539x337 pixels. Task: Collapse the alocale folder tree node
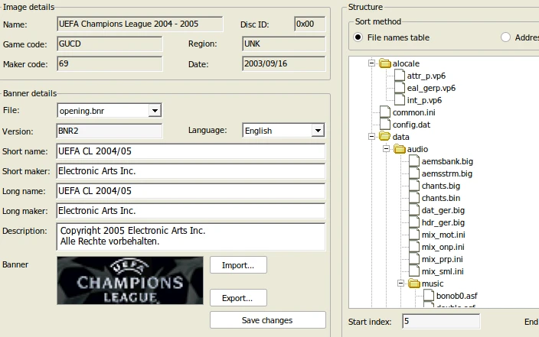point(371,63)
